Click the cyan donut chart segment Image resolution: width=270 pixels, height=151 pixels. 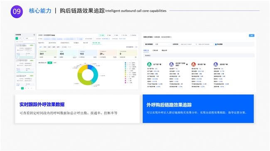click(x=96, y=75)
